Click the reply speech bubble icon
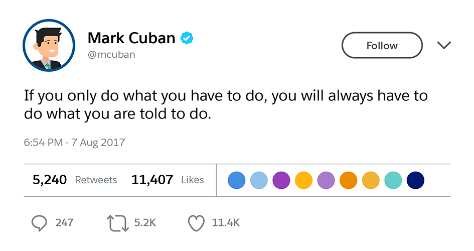 click(x=39, y=222)
